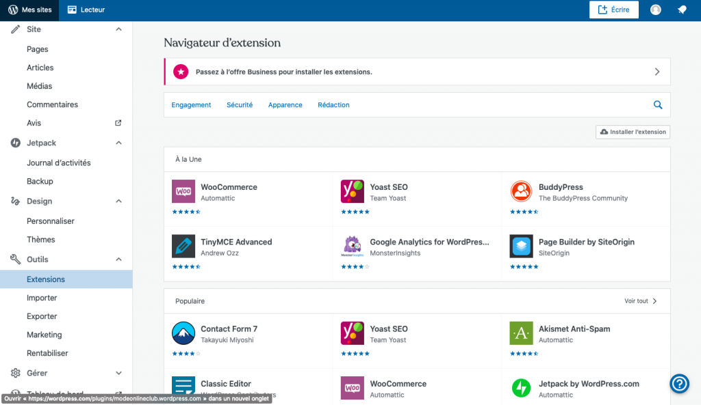Open Pages in sidebar
This screenshot has width=701, height=405.
(x=38, y=49)
